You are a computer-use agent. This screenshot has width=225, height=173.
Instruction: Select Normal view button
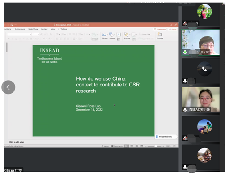(x=126, y=146)
